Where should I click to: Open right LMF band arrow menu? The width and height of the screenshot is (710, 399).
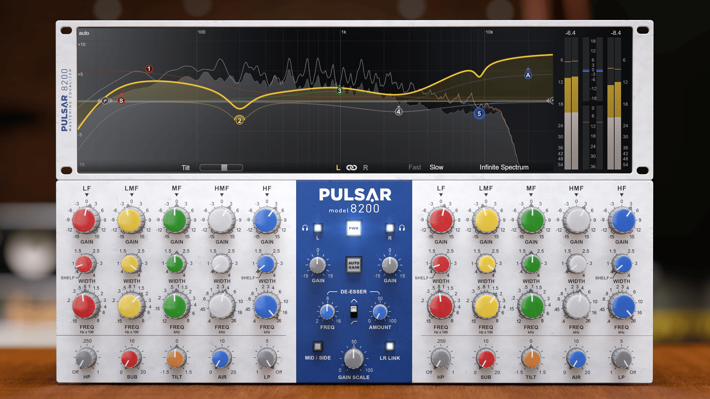click(x=486, y=195)
